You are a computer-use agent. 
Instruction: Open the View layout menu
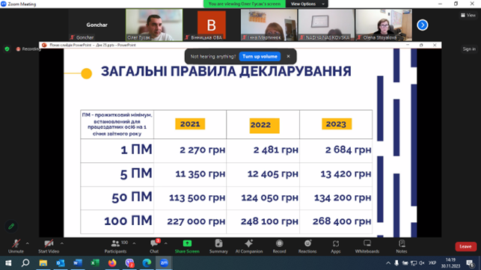pyautogui.click(x=468, y=15)
